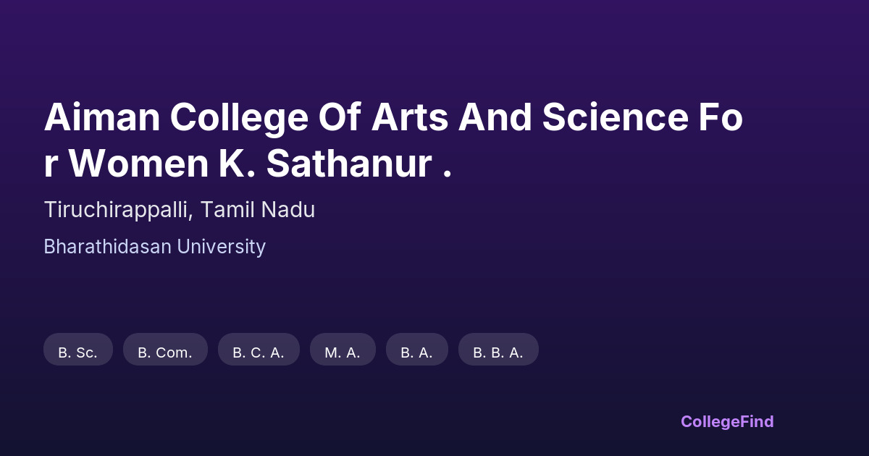Select the Tamil Nadu state text
This screenshot has width=869, height=456.
[258, 210]
